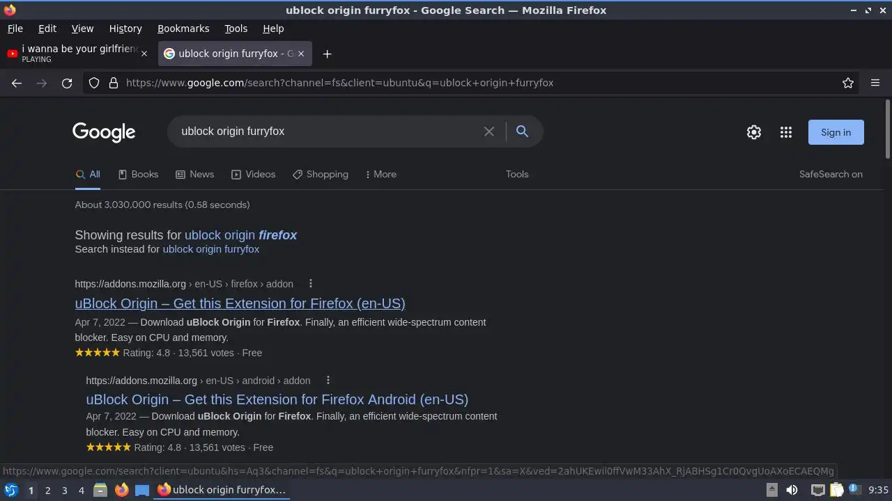Open the taskbar application launcher menu
The image size is (892, 501).
coord(10,490)
